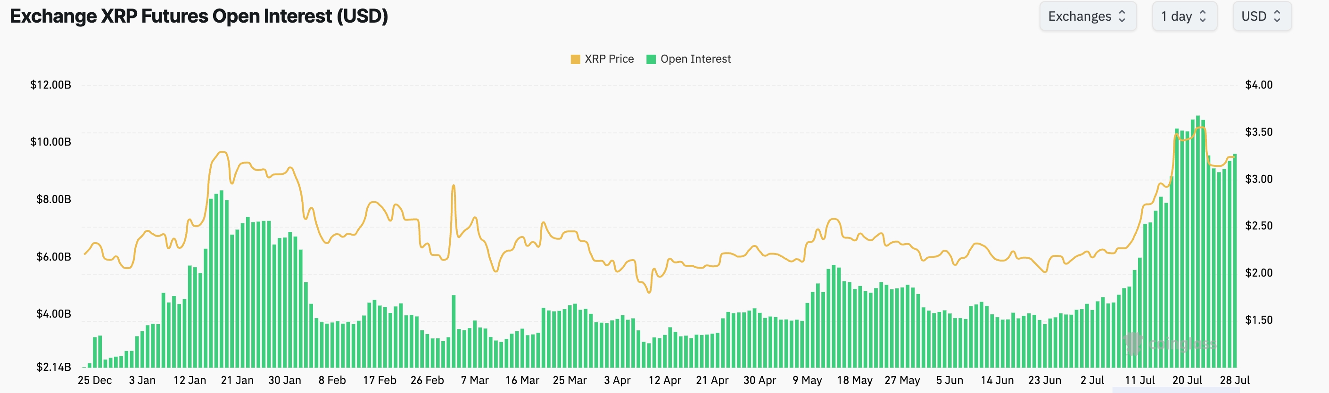Toggle the XRP Price legend label
This screenshot has width=1329, height=393.
coord(609,59)
